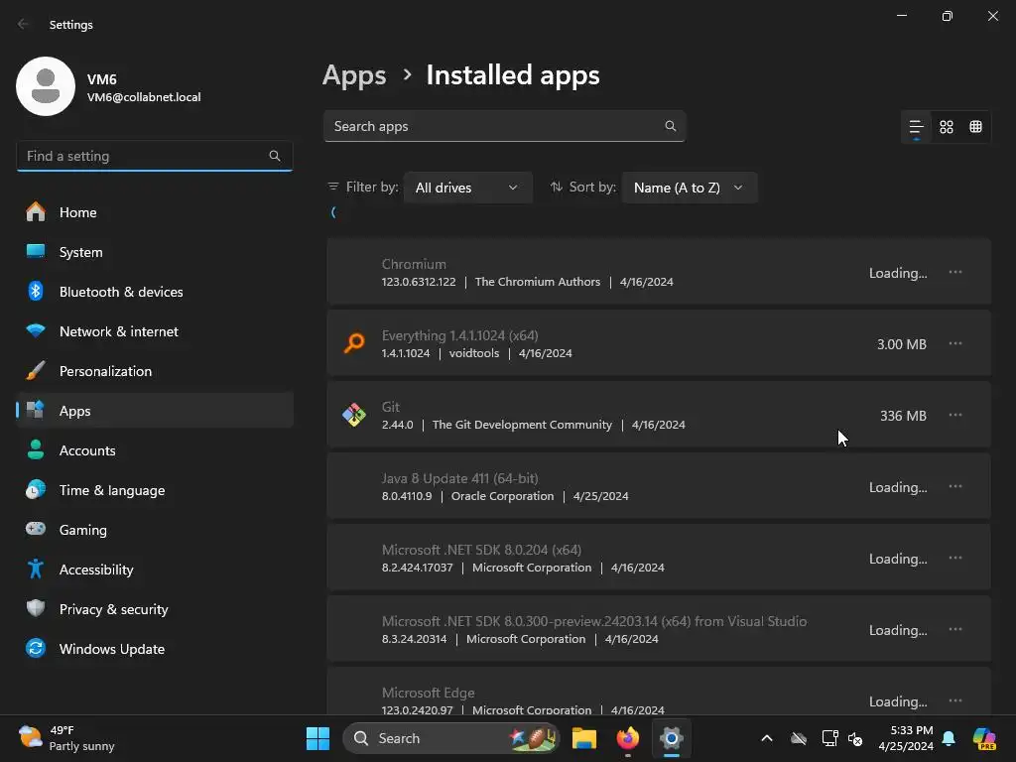Switch to list view layout
Image resolution: width=1016 pixels, height=762 pixels.
click(x=916, y=127)
